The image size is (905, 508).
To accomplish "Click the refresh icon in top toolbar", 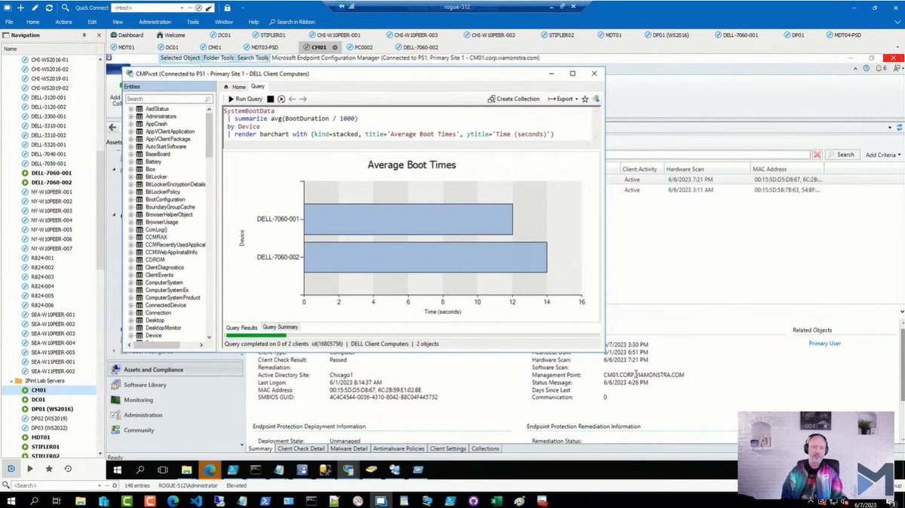I will (x=49, y=8).
